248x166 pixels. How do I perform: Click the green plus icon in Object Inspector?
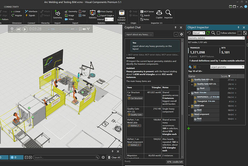(x=189, y=129)
